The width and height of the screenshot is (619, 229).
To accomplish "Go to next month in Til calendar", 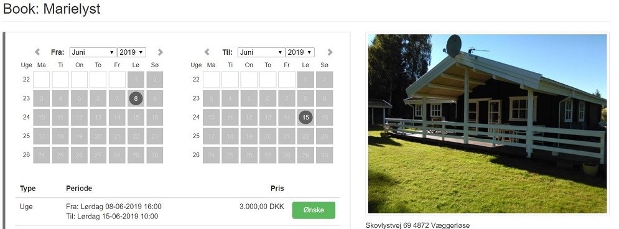I will coord(330,52).
